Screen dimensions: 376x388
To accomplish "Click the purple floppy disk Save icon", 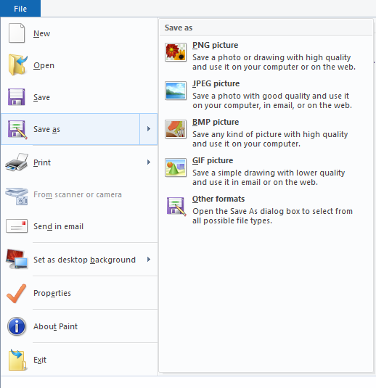I will [17, 97].
